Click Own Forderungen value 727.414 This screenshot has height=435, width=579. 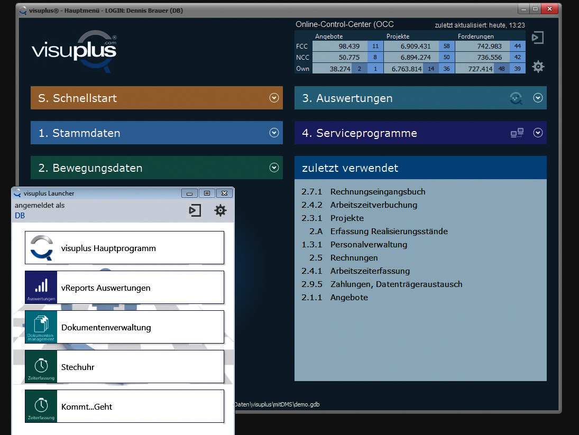(x=475, y=69)
